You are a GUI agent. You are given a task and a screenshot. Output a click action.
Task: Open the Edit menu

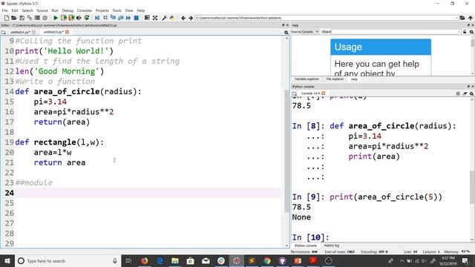pos(15,10)
